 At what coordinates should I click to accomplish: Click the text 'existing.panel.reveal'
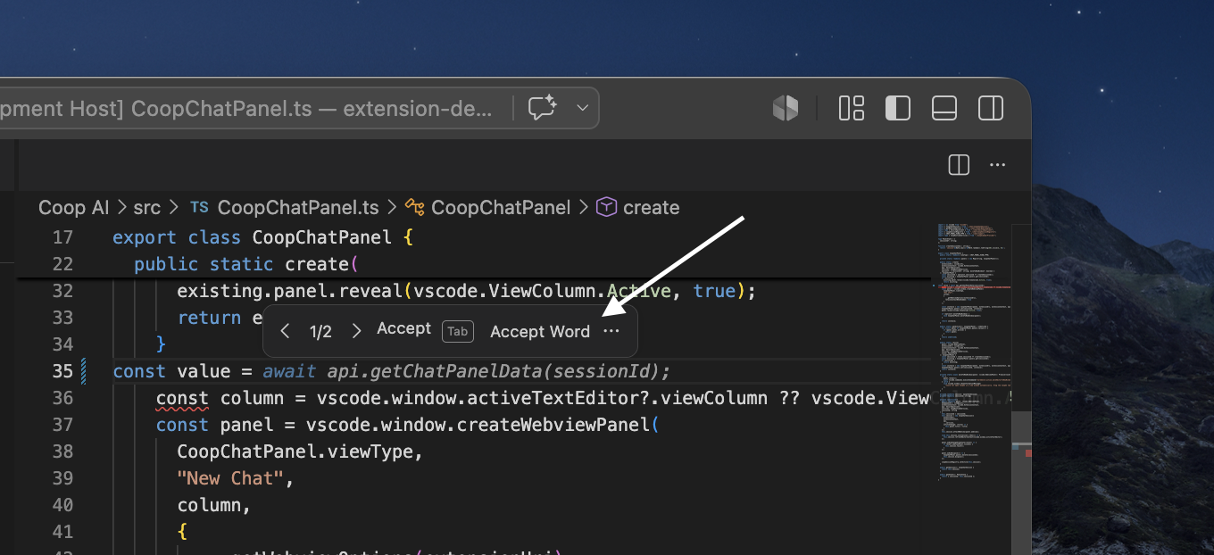coord(290,291)
